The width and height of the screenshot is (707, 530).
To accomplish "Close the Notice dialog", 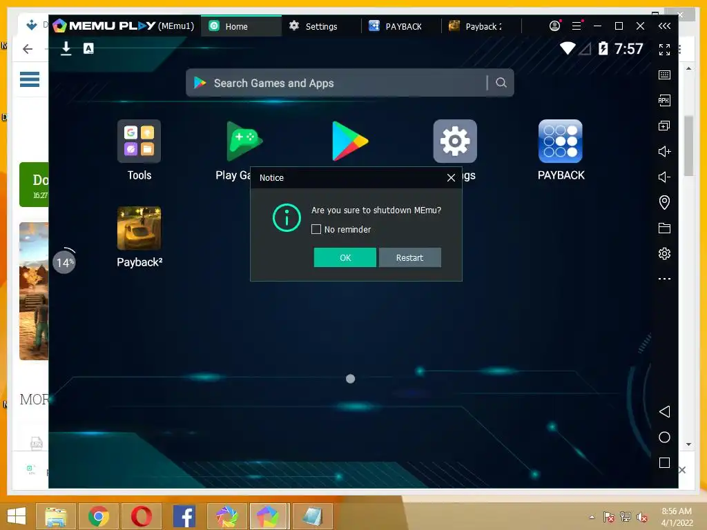I will click(x=451, y=177).
